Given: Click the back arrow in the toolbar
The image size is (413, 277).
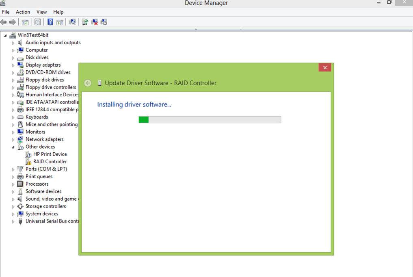Looking at the screenshot, I should 4,22.
